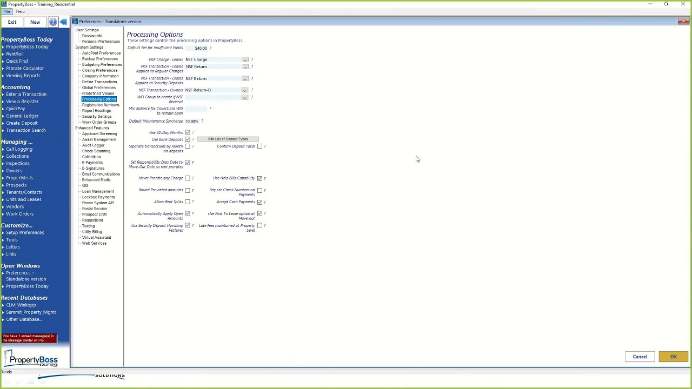Click help mark beside NSF Transaction - Owners
The height and width of the screenshot is (389, 692).
252,90
